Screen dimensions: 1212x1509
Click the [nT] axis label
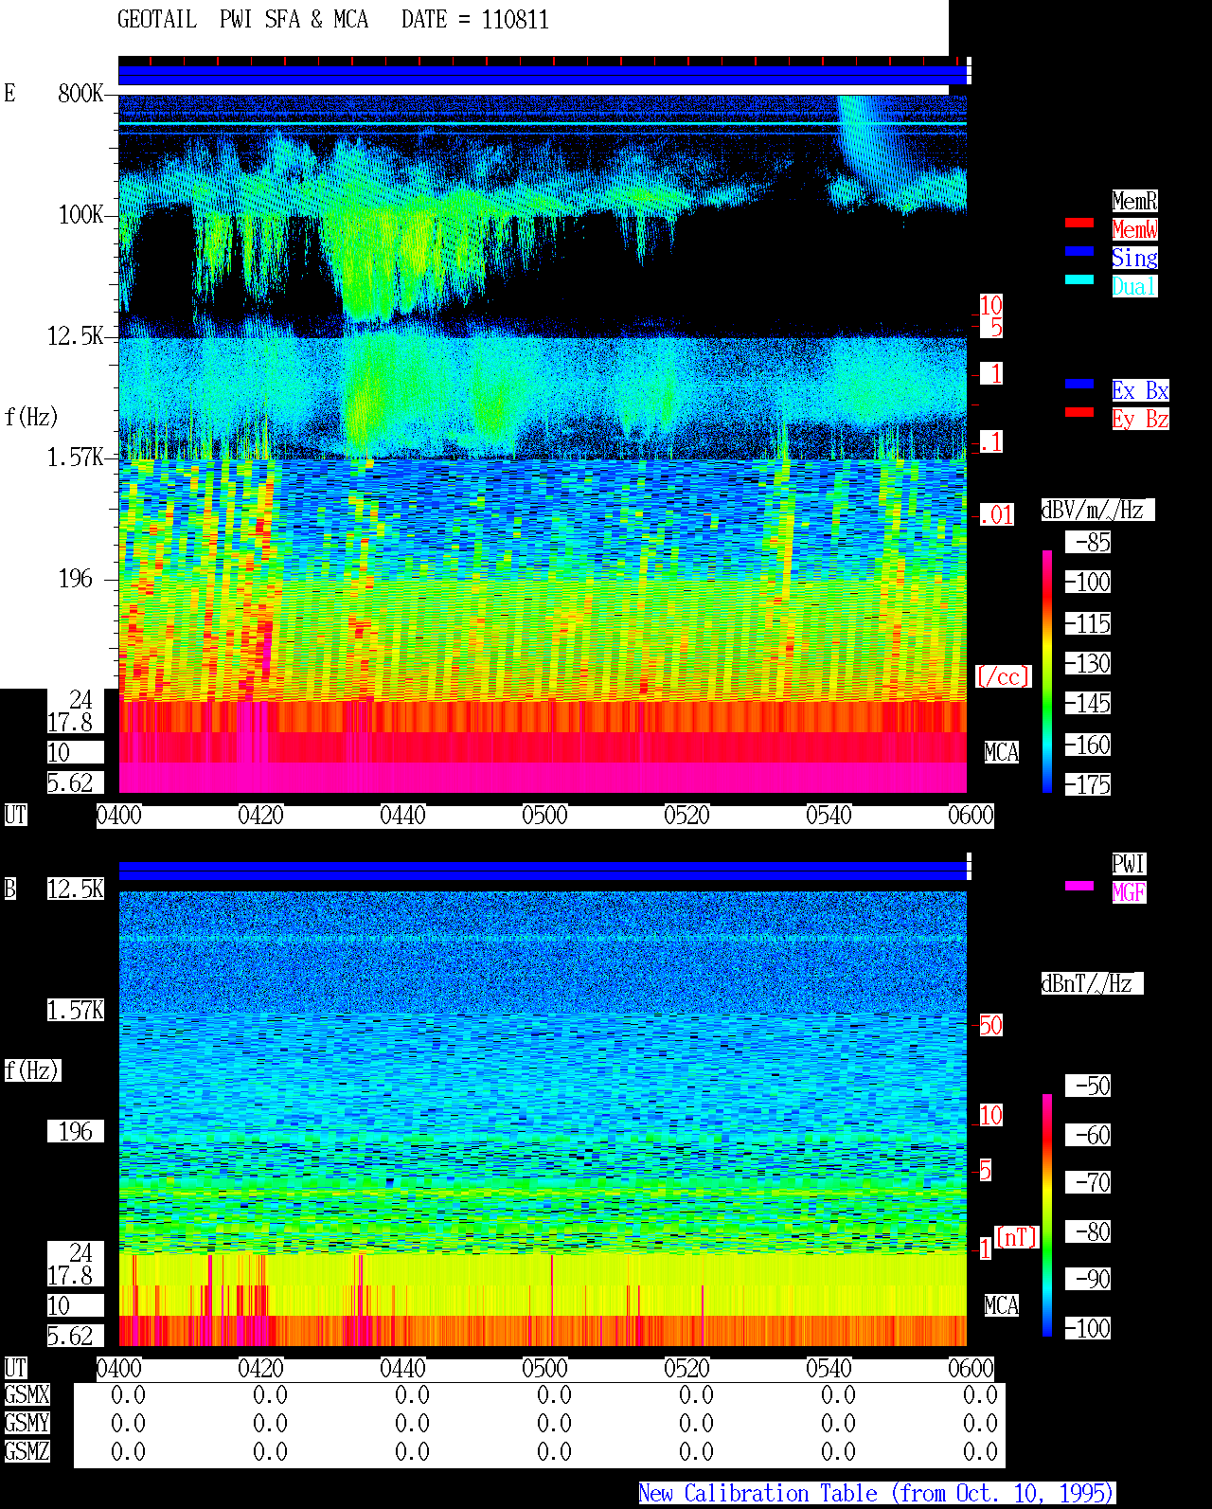point(1017,1237)
